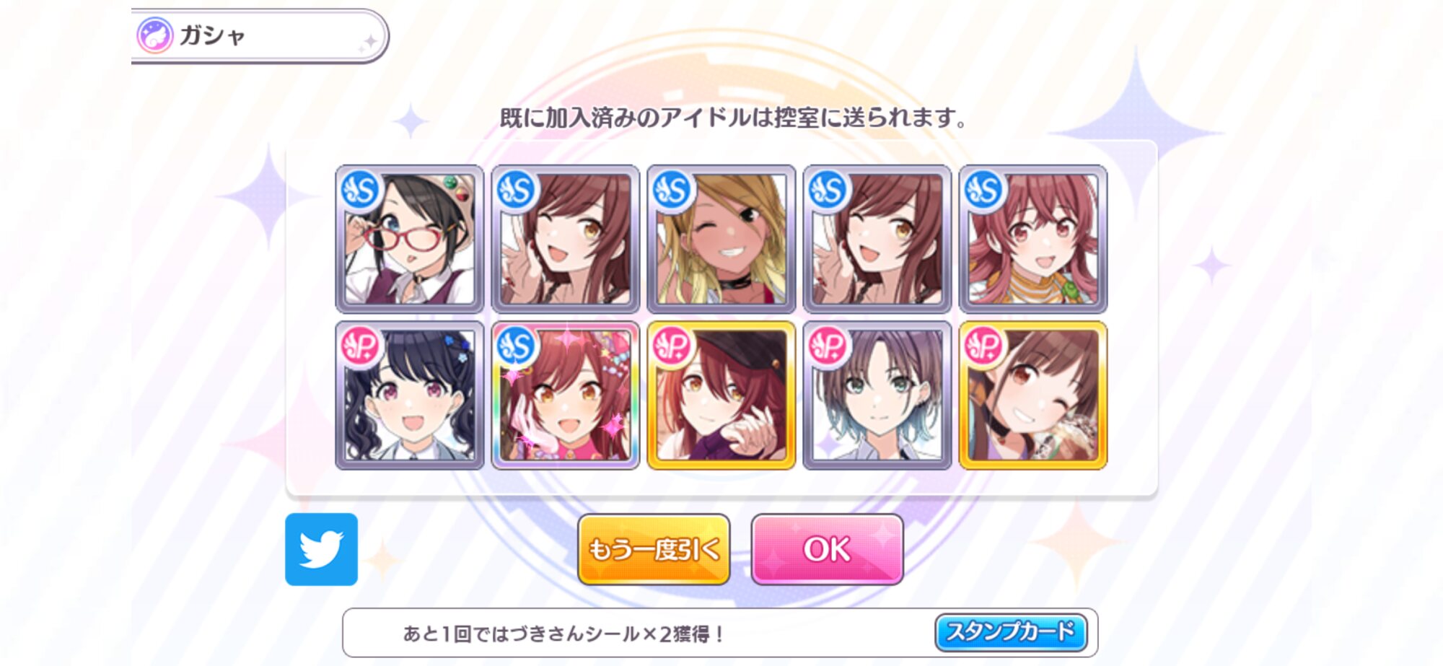Screen dimensions: 1443x666
Task: Select the purple-haired idol with teal tips
Action: [x=877, y=396]
